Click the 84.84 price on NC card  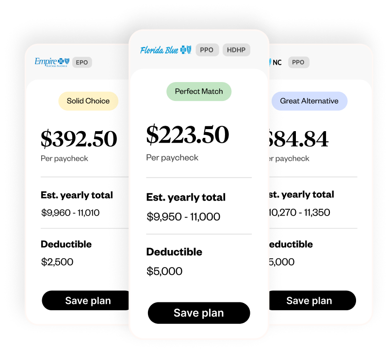[298, 139]
